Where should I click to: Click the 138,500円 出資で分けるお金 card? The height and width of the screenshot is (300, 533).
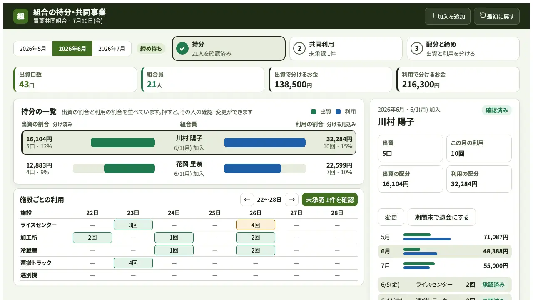point(331,80)
